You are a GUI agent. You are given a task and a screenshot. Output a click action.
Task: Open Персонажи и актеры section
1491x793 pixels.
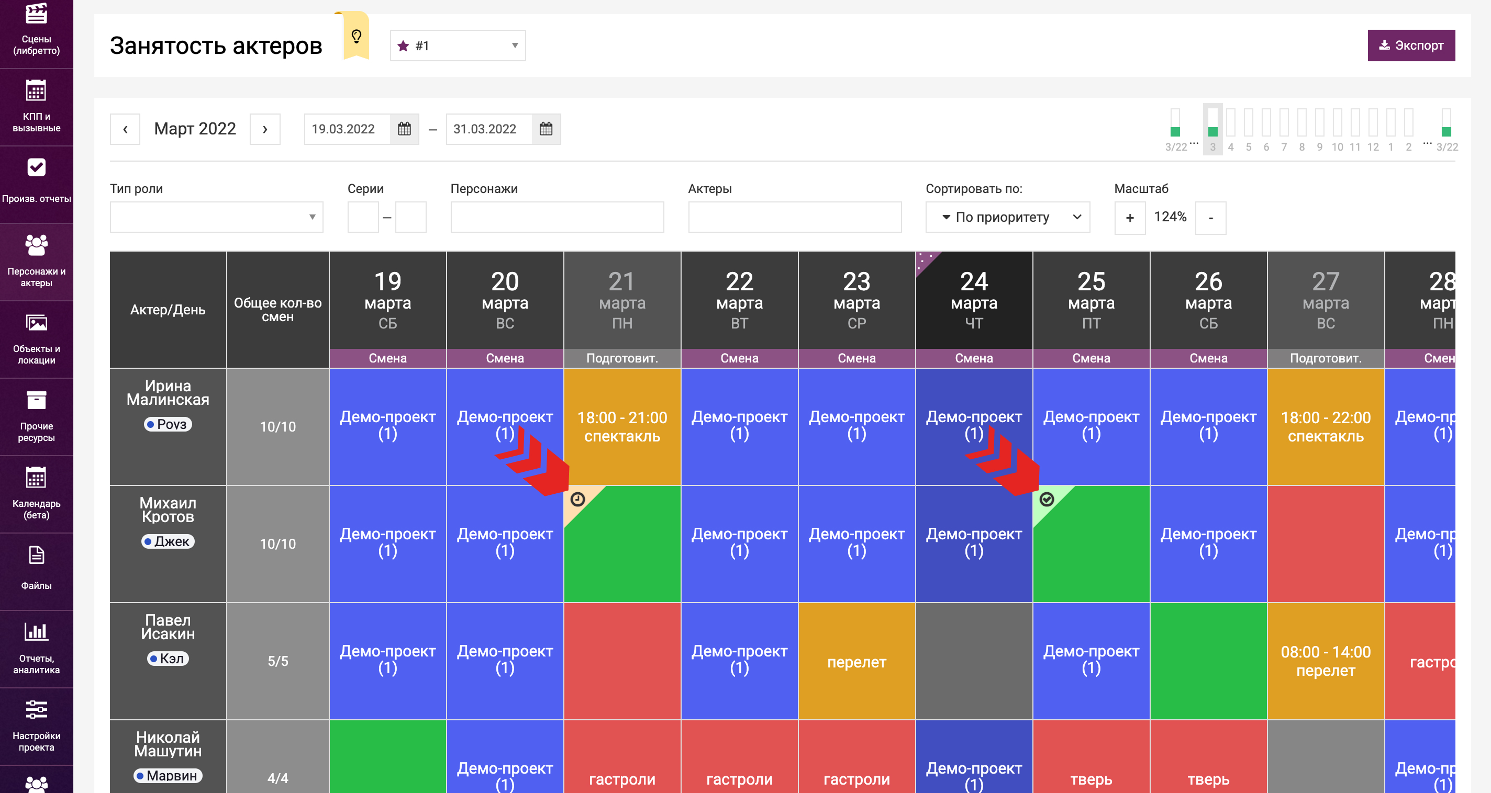click(37, 262)
